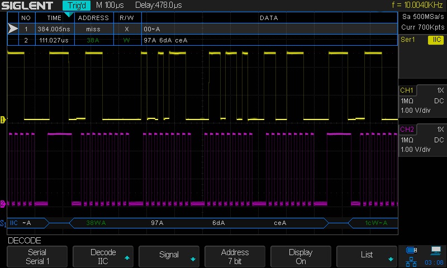Open the Decode IIC protocol selector
The image size is (447, 268).
point(103,257)
